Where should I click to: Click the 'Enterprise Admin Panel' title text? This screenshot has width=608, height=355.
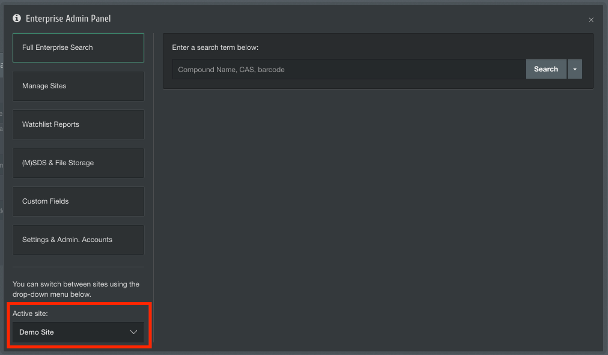pyautogui.click(x=68, y=19)
